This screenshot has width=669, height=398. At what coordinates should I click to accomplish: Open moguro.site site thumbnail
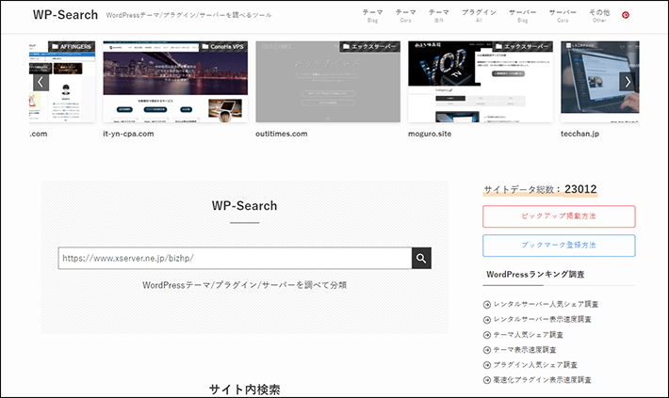(x=481, y=82)
